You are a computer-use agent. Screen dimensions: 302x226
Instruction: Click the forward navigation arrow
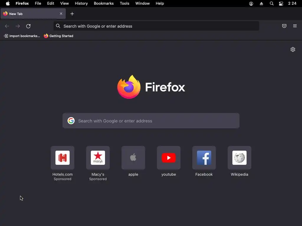pyautogui.click(x=18, y=26)
